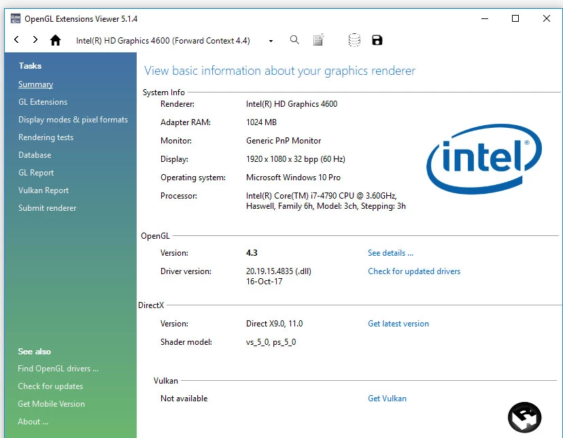Choose Submit renderer
The height and width of the screenshot is (438, 563).
47,208
